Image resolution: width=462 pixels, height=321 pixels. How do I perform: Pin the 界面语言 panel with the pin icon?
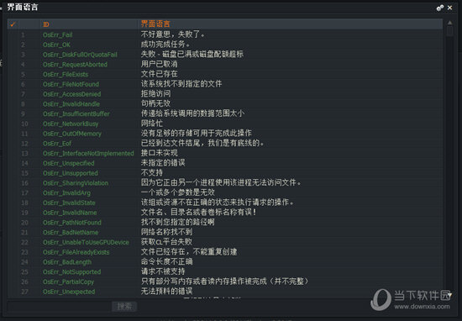coord(439,8)
